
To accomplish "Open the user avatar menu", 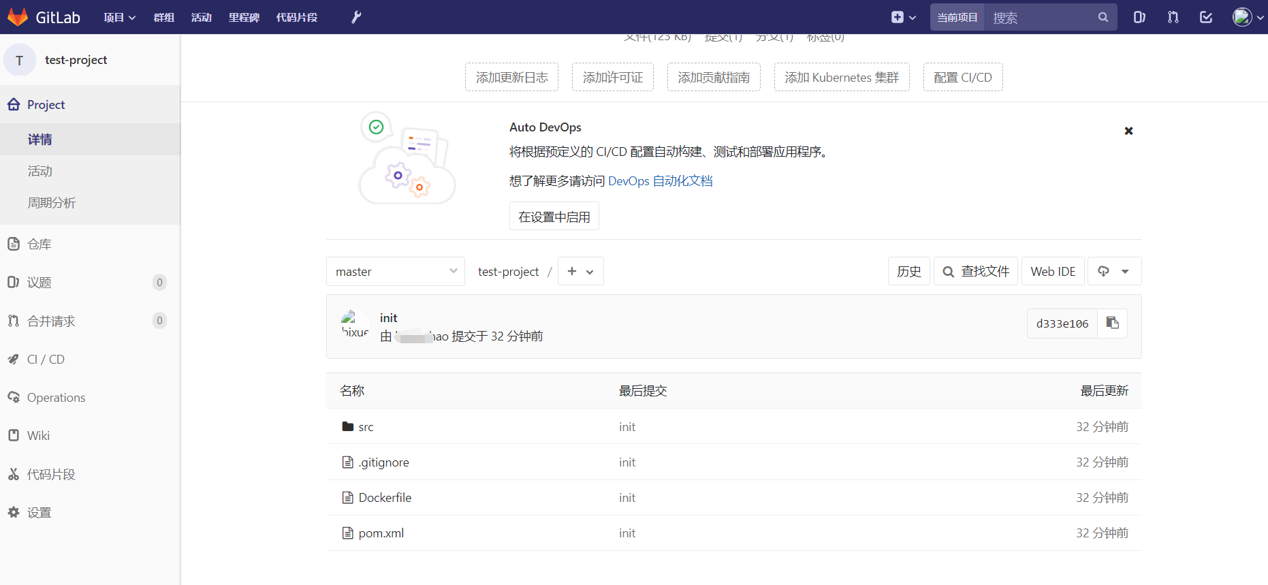I will (1248, 17).
